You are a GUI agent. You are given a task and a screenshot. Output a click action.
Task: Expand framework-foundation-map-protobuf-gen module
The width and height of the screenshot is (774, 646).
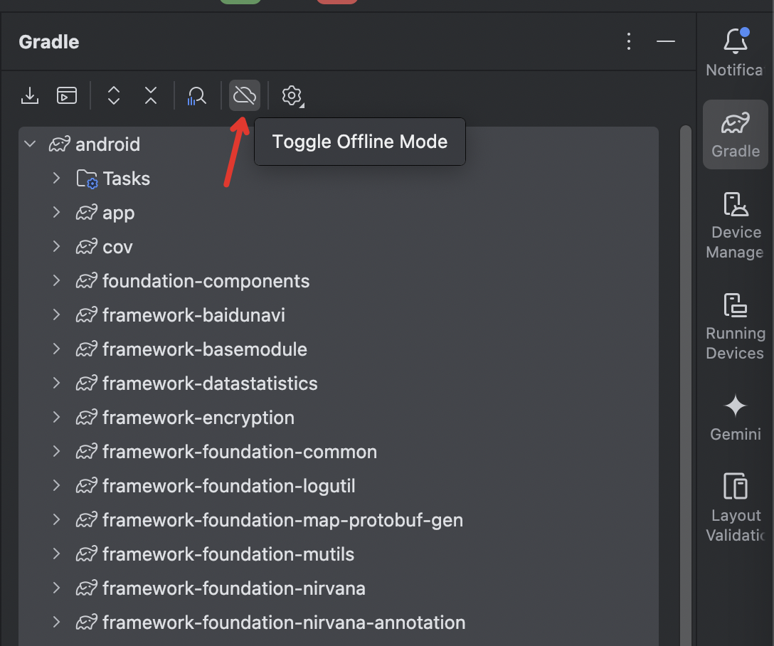point(56,519)
